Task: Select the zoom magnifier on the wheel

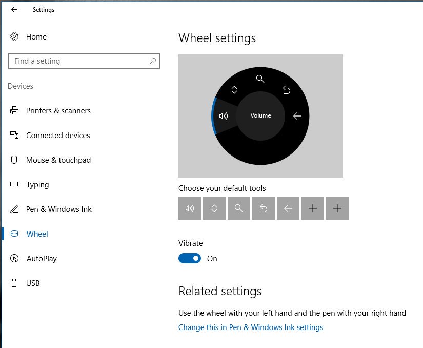Action: 260,79
